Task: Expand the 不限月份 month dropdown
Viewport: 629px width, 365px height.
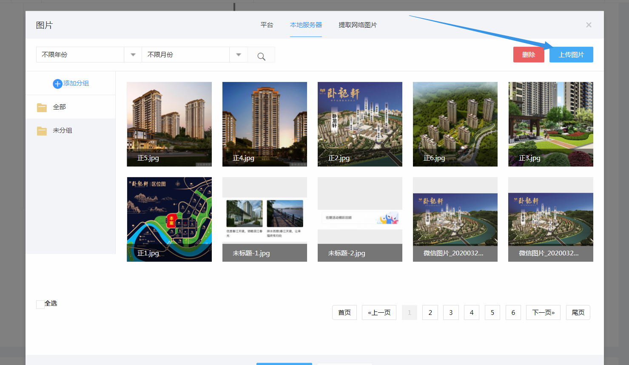Action: pyautogui.click(x=238, y=55)
